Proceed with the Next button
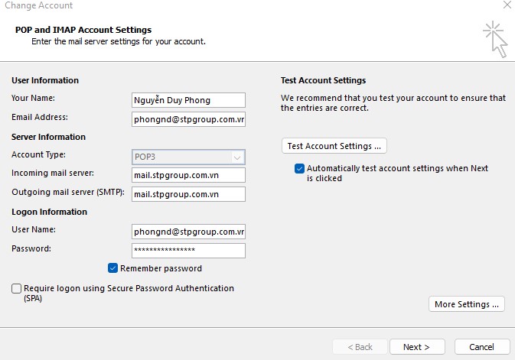This screenshot has height=360, width=515. 417,347
